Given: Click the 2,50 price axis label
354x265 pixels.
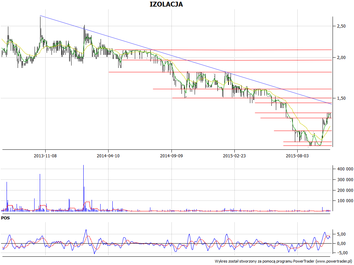Looking at the screenshot, I should click(341, 26).
